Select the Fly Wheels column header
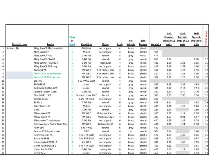This screenshot has height=157, width=209. point(131,42)
